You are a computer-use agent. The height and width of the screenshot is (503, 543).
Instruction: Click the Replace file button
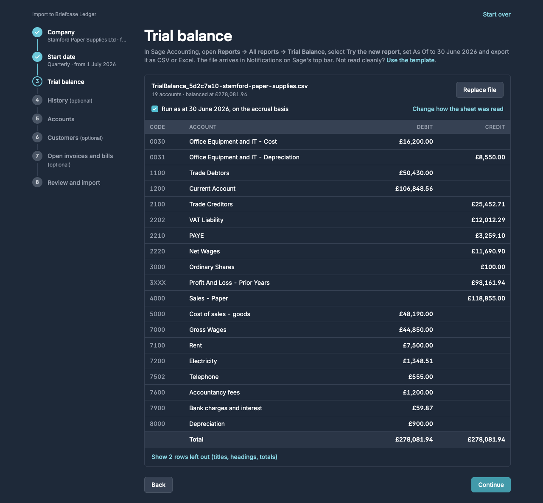[x=480, y=90]
